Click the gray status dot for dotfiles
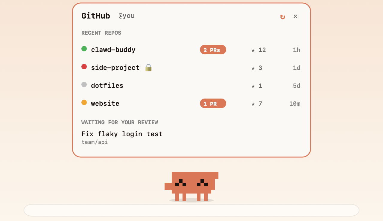This screenshot has width=383, height=221. (84, 85)
